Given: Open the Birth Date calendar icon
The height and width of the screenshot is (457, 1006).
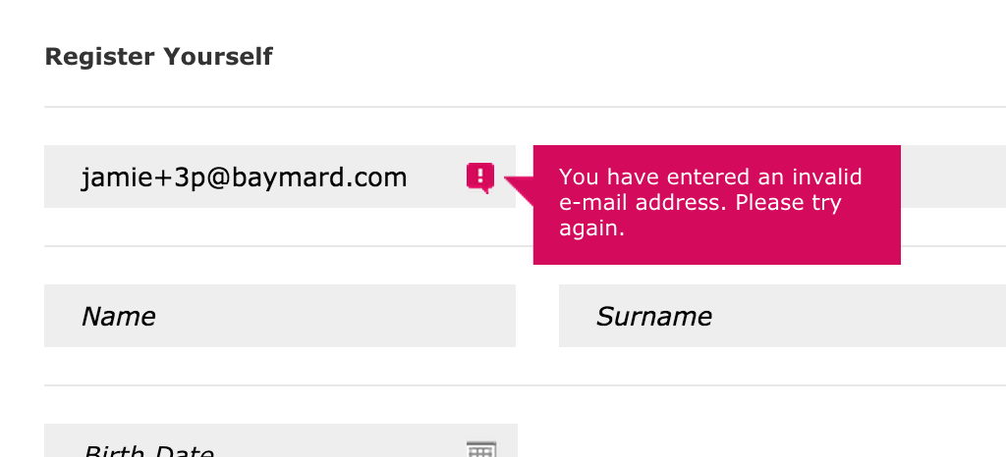Looking at the screenshot, I should pyautogui.click(x=479, y=449).
